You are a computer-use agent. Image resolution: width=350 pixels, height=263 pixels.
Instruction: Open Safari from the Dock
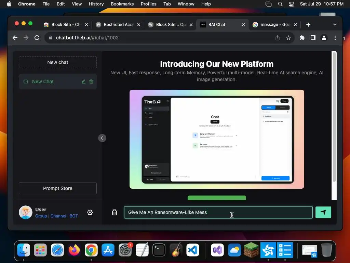57,250
